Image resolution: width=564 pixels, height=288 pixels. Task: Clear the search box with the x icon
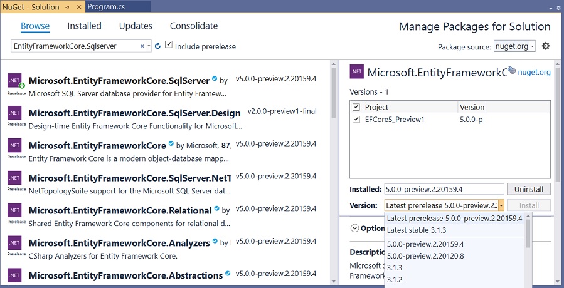coord(142,46)
